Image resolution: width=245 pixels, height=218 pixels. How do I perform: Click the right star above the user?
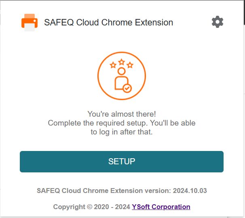130,65
